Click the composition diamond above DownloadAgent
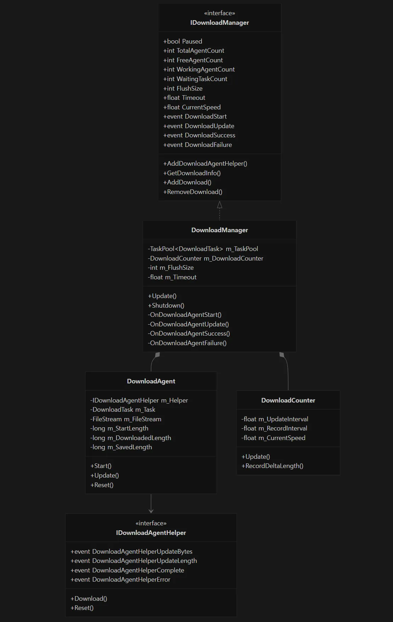The height and width of the screenshot is (622, 393). 158,354
